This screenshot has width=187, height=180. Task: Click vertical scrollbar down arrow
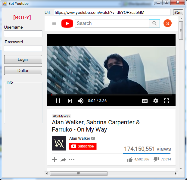point(181,169)
